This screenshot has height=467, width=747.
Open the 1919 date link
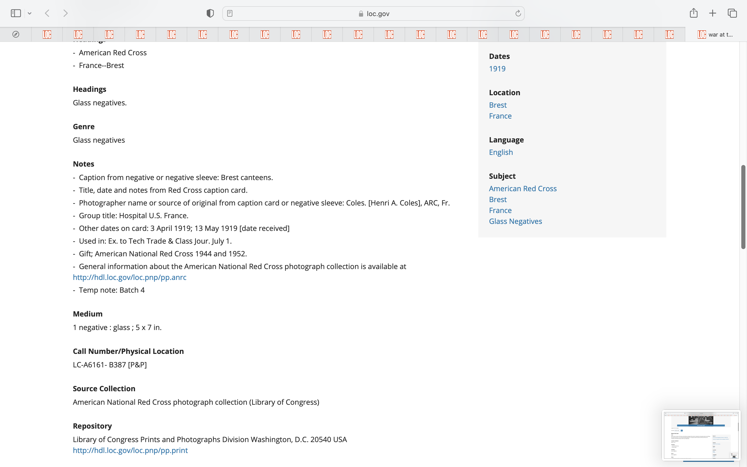(497, 68)
